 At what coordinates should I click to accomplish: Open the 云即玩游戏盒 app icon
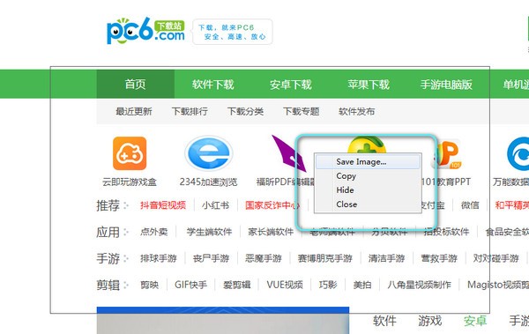coord(130,153)
